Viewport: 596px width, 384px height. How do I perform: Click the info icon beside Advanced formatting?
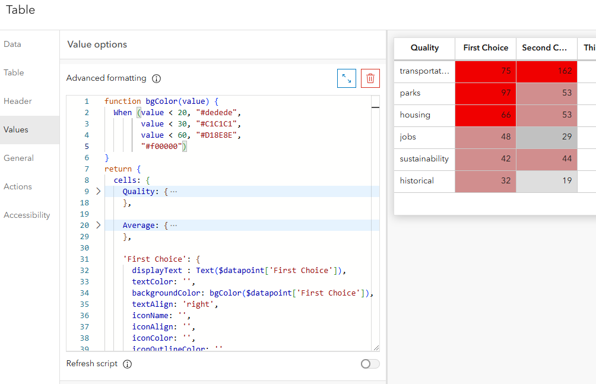tap(156, 78)
